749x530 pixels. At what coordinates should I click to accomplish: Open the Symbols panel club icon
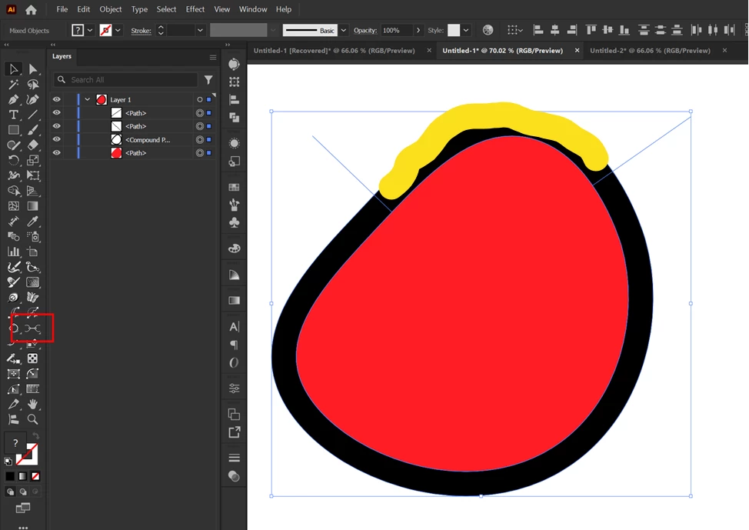[x=234, y=223]
